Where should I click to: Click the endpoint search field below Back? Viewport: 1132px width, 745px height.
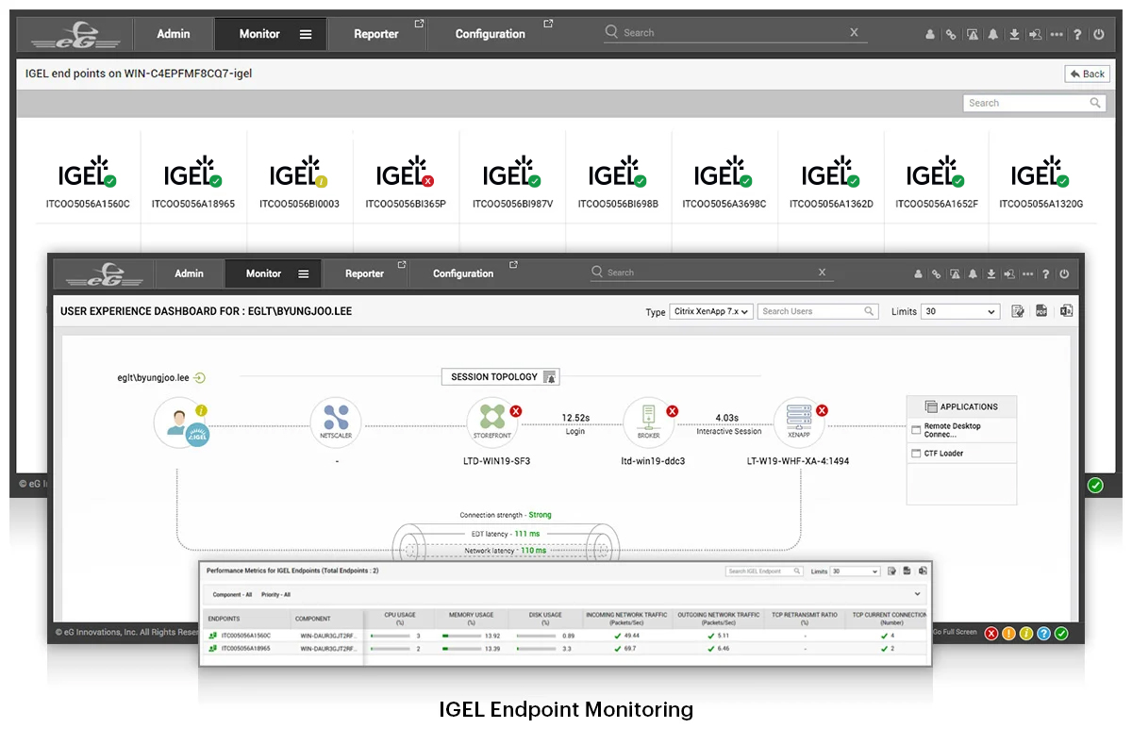click(x=1034, y=103)
